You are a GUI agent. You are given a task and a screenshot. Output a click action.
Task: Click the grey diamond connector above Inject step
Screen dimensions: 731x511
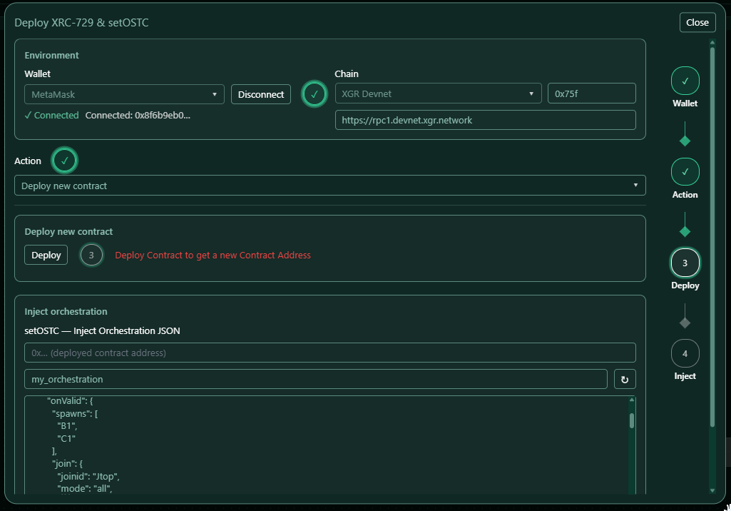pos(685,323)
